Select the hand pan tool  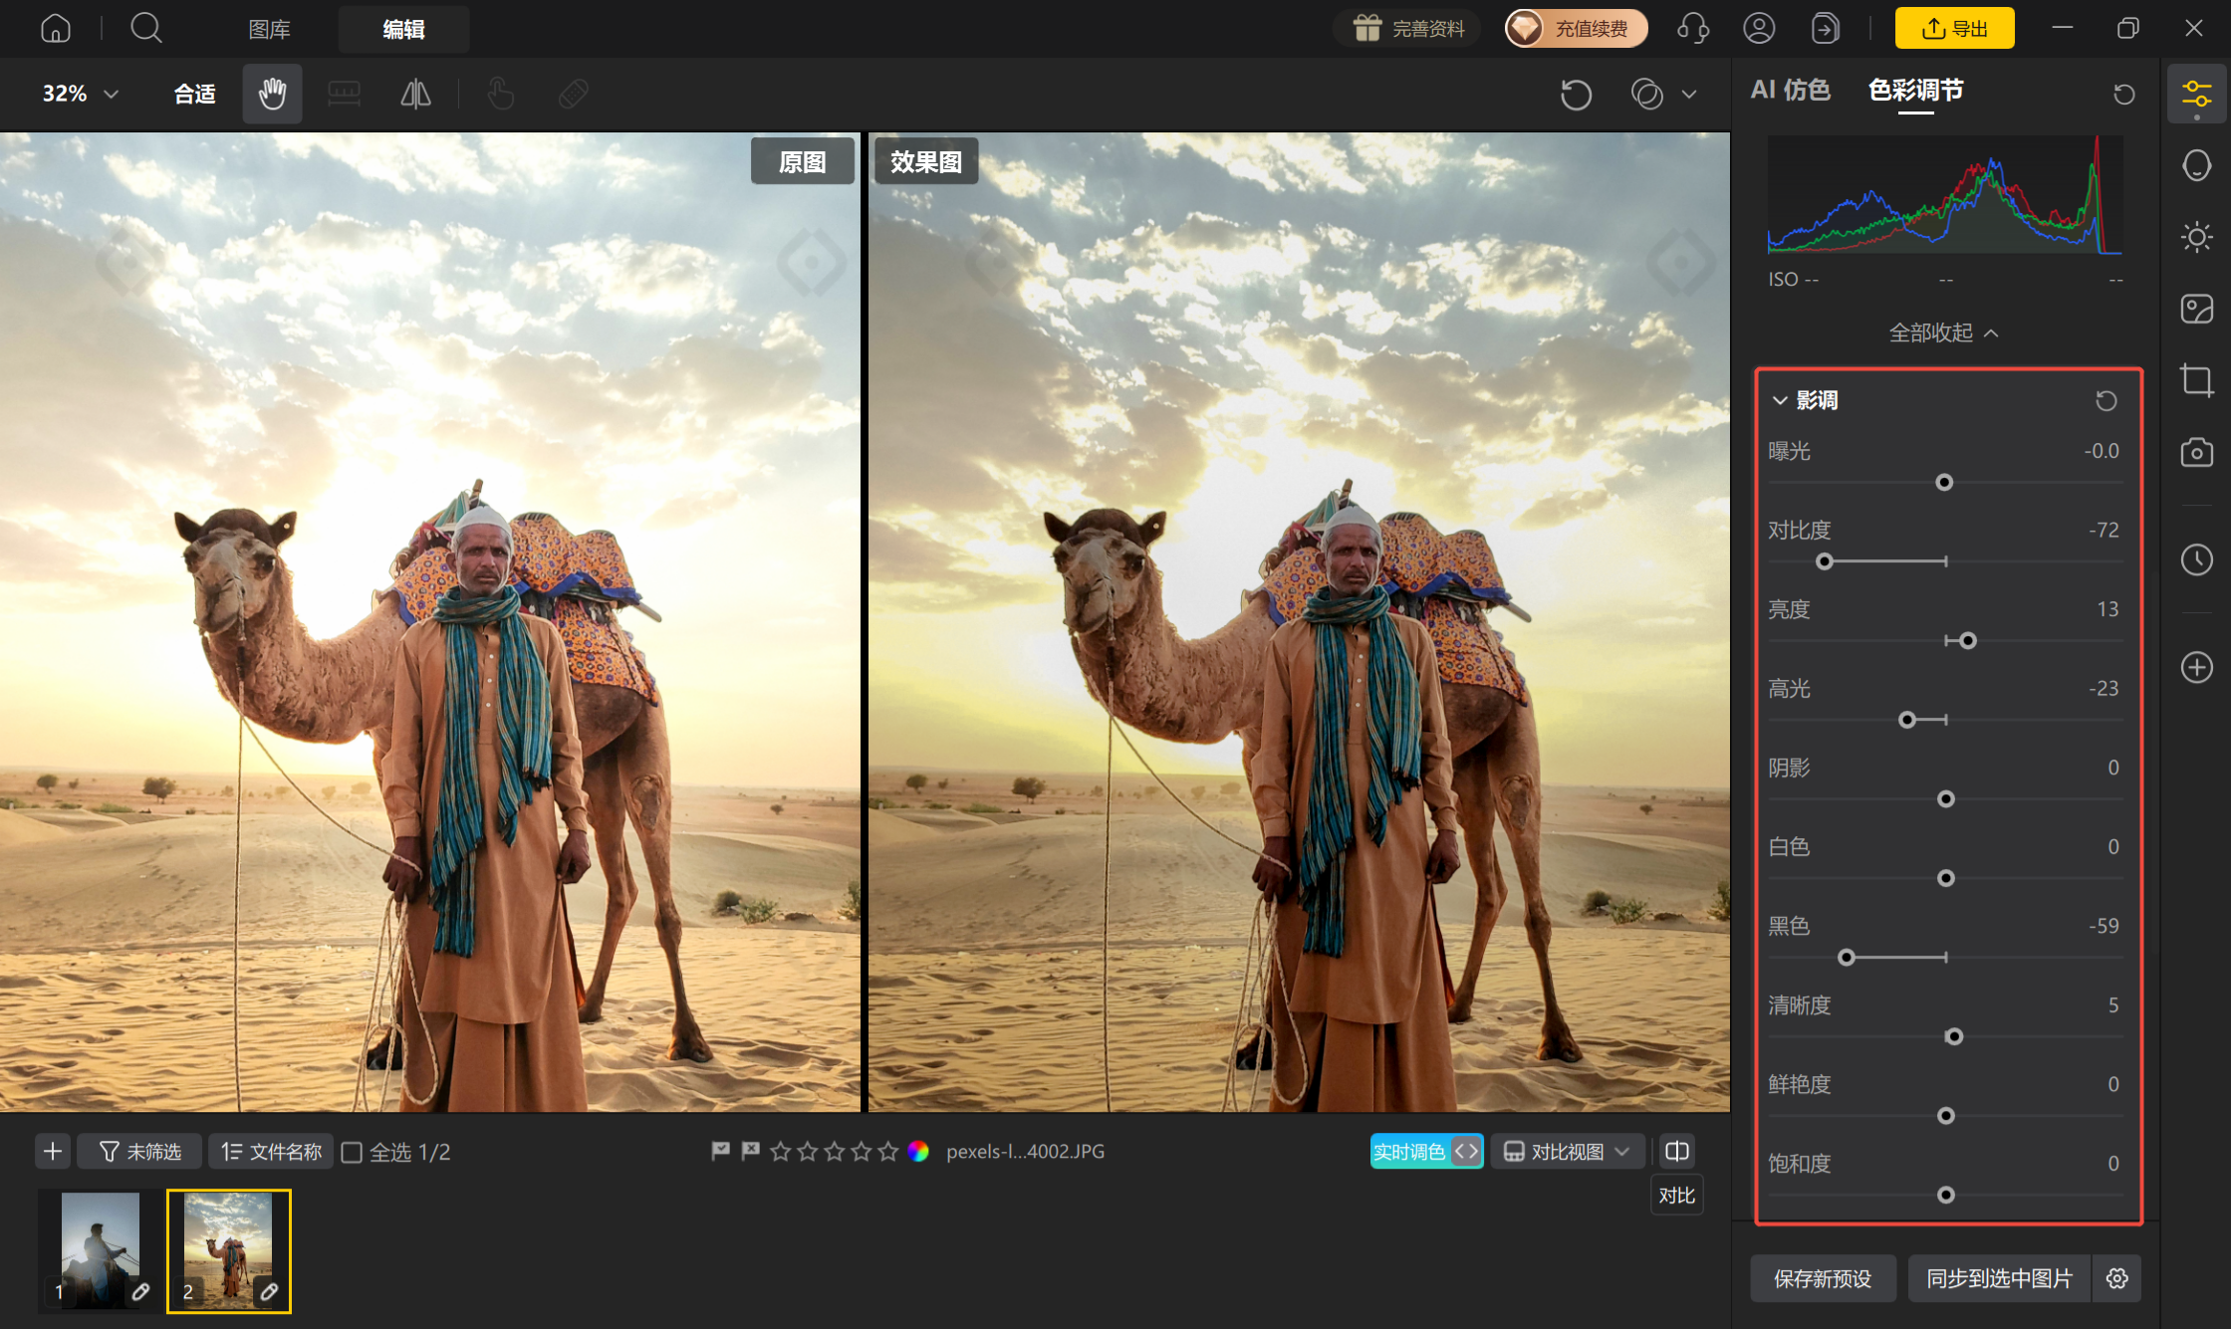coord(272,94)
